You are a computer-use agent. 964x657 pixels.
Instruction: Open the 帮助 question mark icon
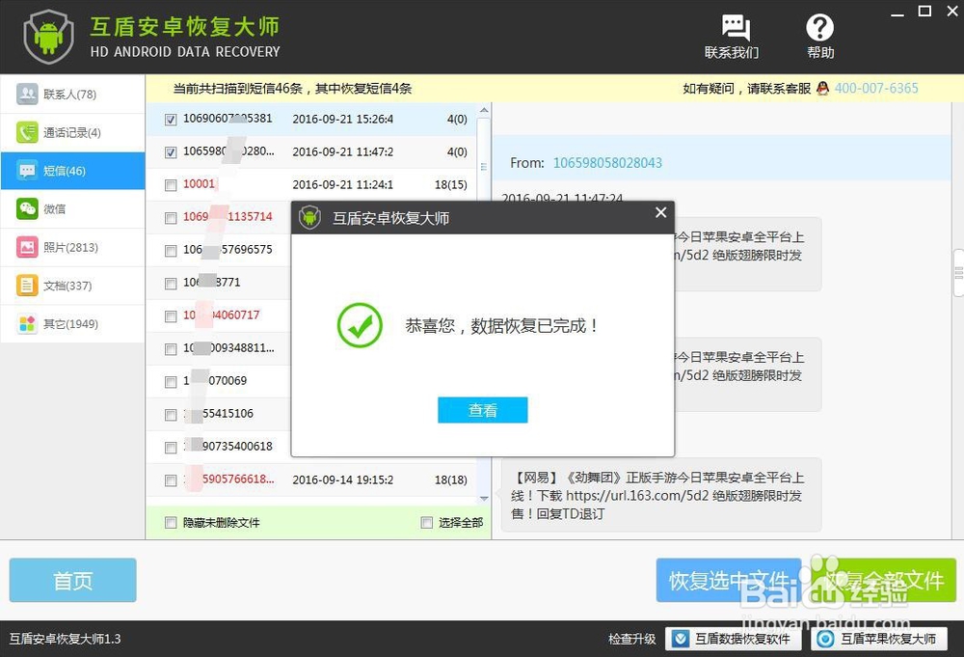tap(819, 28)
